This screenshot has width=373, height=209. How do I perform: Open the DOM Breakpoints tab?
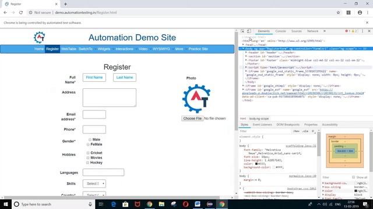288,125
